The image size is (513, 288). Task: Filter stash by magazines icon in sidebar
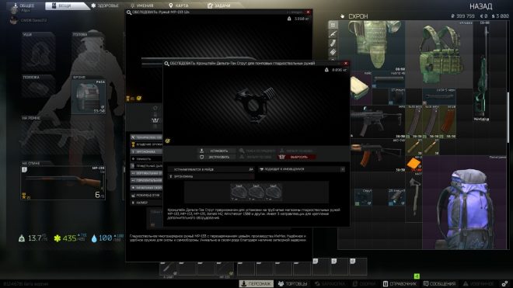[333, 43]
